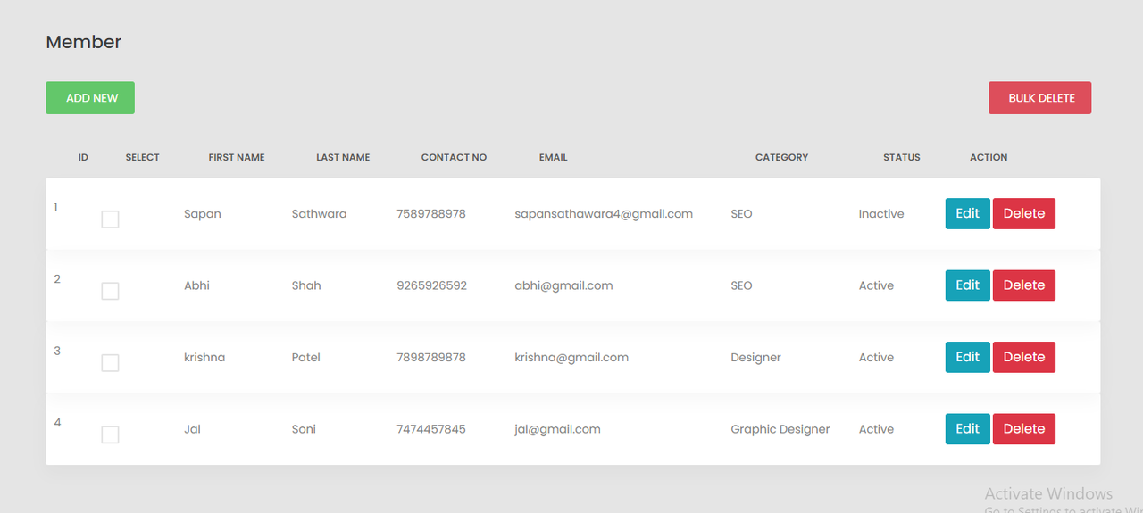Click contact number 7898789878

click(x=431, y=357)
